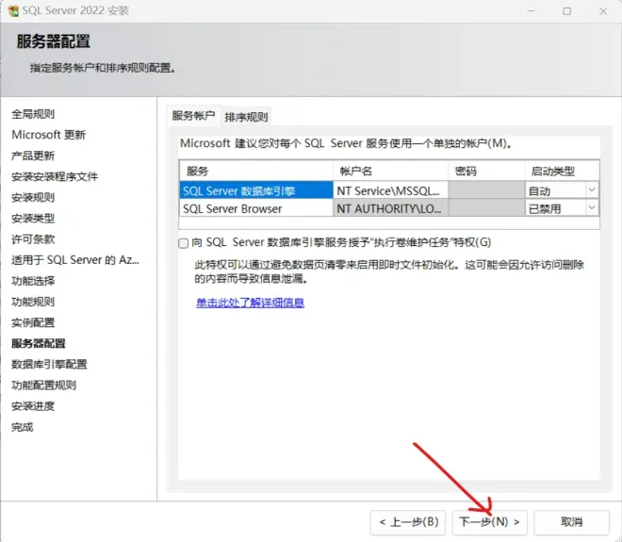Click the 密码 column header
This screenshot has height=542, width=622.
coord(486,171)
